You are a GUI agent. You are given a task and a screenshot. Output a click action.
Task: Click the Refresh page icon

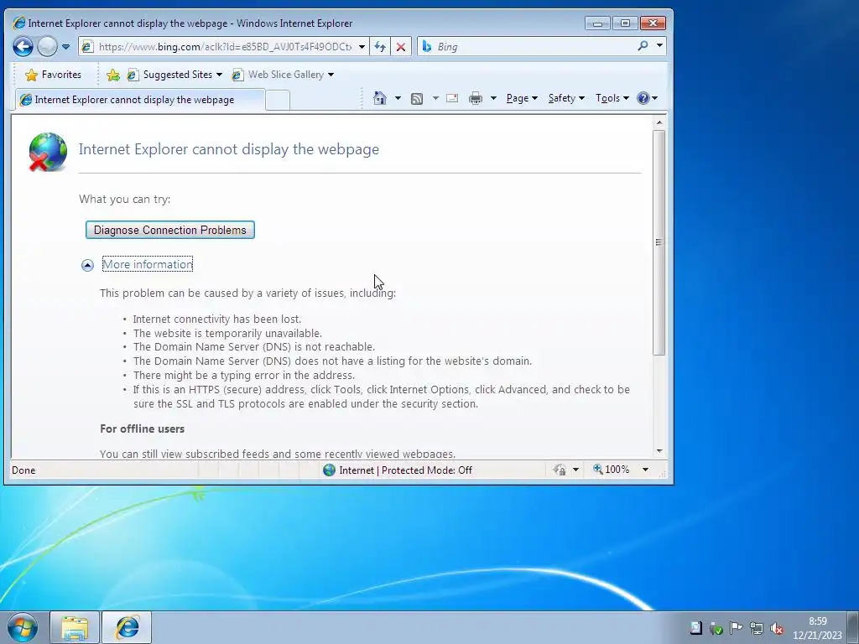pyautogui.click(x=380, y=47)
